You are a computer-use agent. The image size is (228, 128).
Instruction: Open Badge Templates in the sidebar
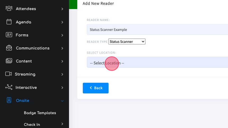coord(40,113)
